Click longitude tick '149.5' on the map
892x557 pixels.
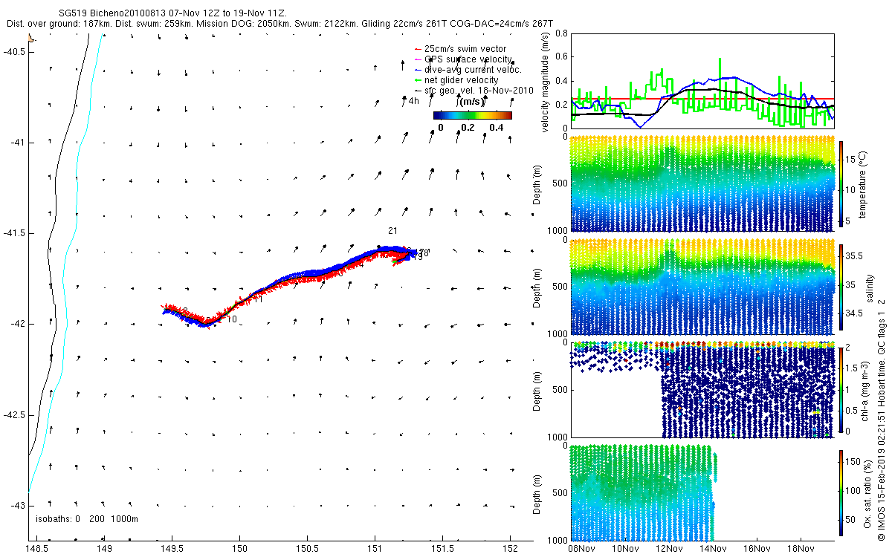click(x=172, y=549)
